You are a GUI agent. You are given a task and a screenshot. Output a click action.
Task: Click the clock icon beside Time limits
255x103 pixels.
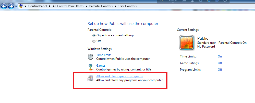[91, 57]
